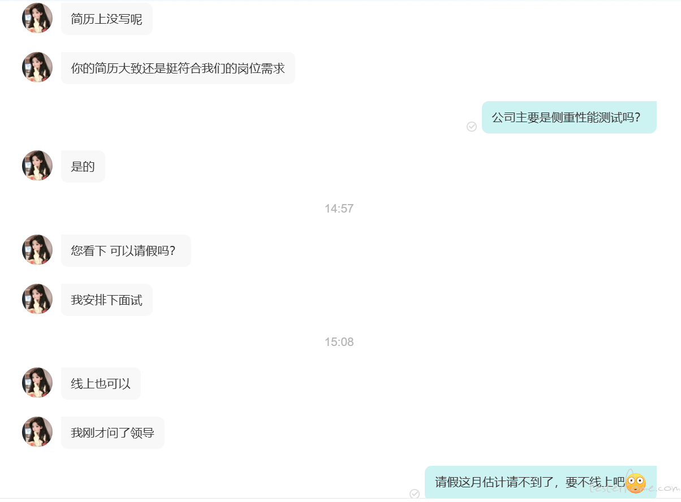Click avatar beside "简历上没写呢" message

37,18
